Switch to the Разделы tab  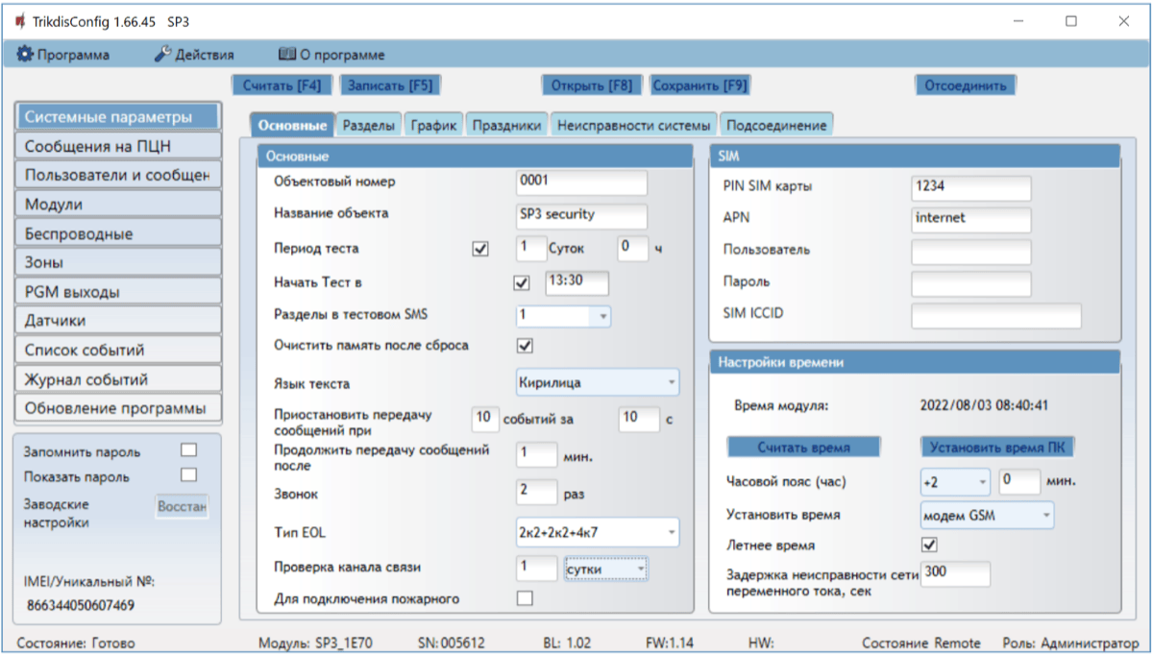pyautogui.click(x=368, y=126)
